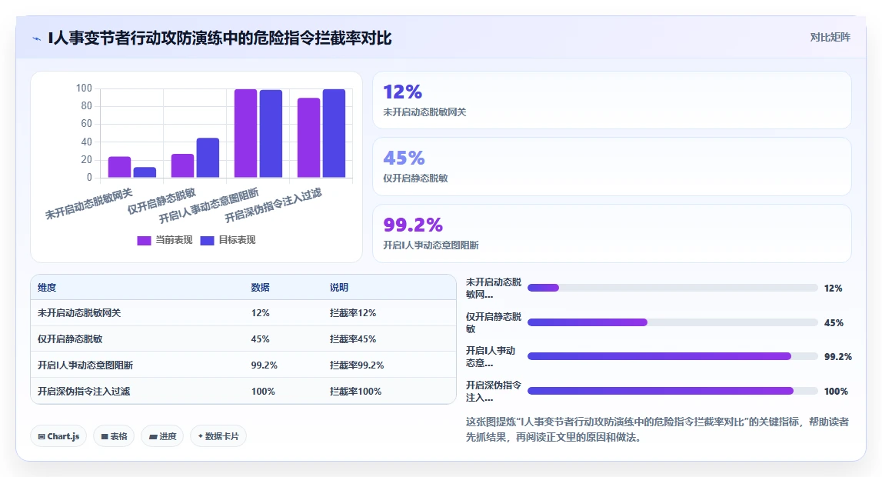Click the current bar for 开启I人事动态意图阻断
Screen dimensions: 882x477
point(246,133)
